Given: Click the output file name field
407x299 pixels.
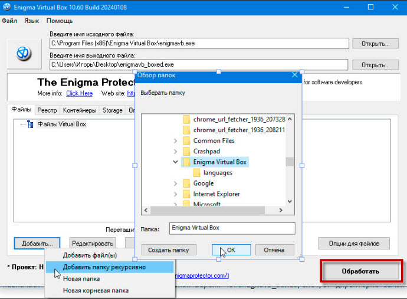Looking at the screenshot, I should [199, 65].
